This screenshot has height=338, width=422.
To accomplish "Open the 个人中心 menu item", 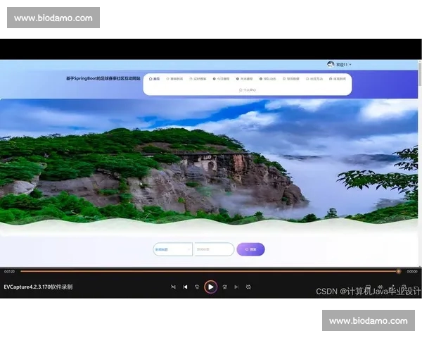I will (248, 90).
